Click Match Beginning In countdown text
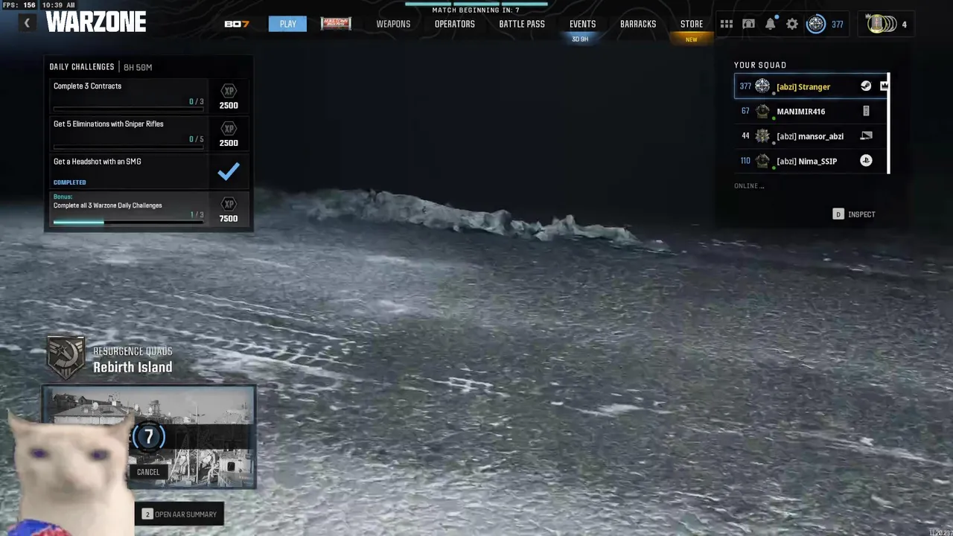Viewport: 953px width, 536px height. click(476, 10)
